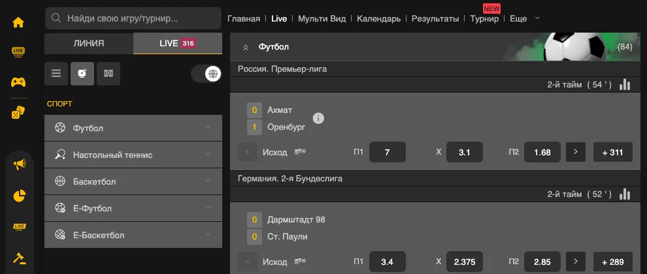The height and width of the screenshot is (274, 647).
Task: Open Календарь in top navigation
Action: point(379,18)
